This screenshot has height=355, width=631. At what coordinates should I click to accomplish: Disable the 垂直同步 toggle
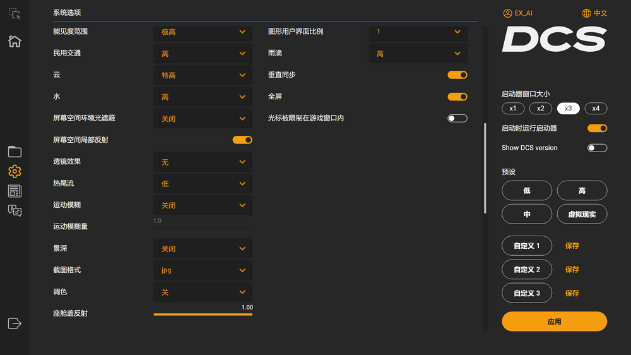tap(457, 75)
